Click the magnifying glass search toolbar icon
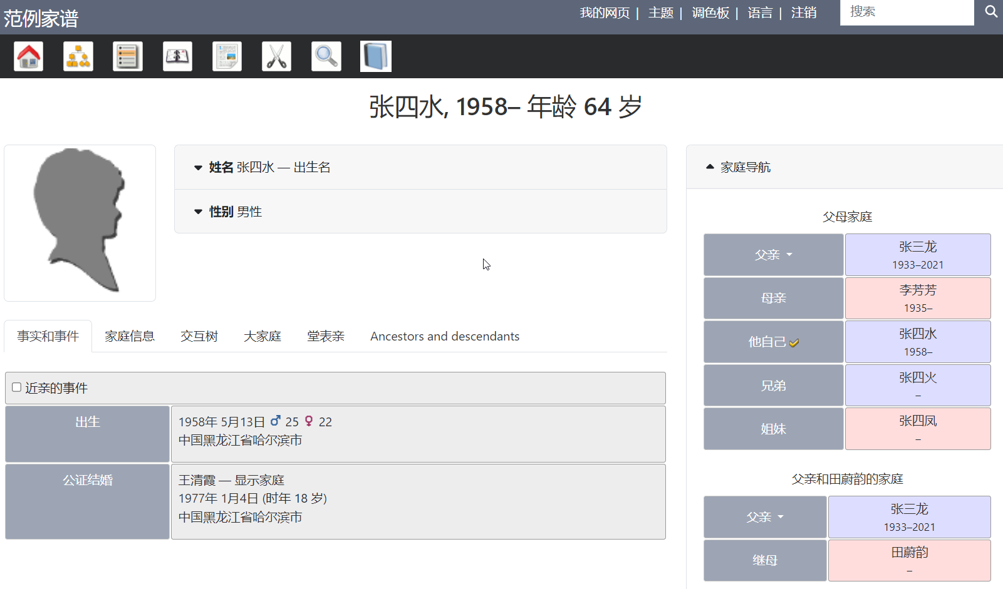The width and height of the screenshot is (1003, 589). [x=326, y=56]
